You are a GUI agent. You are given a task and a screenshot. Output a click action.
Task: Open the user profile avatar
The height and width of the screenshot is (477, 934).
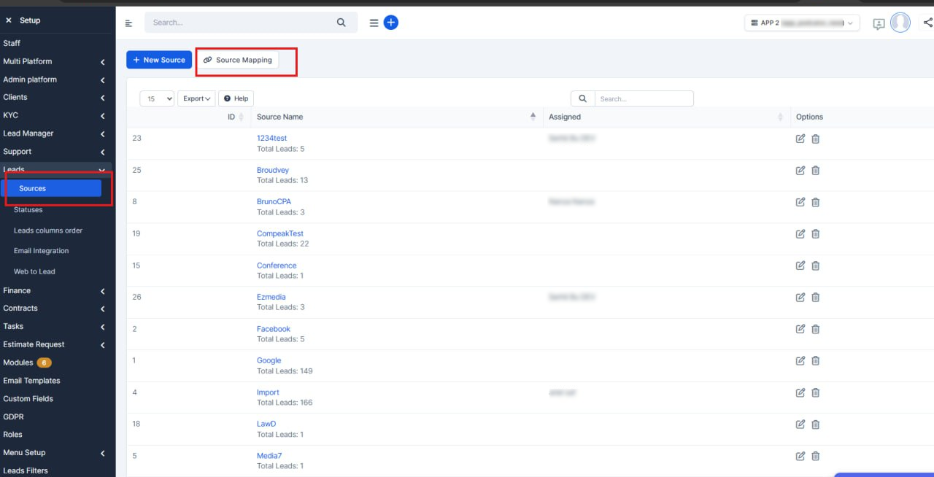[x=900, y=23]
